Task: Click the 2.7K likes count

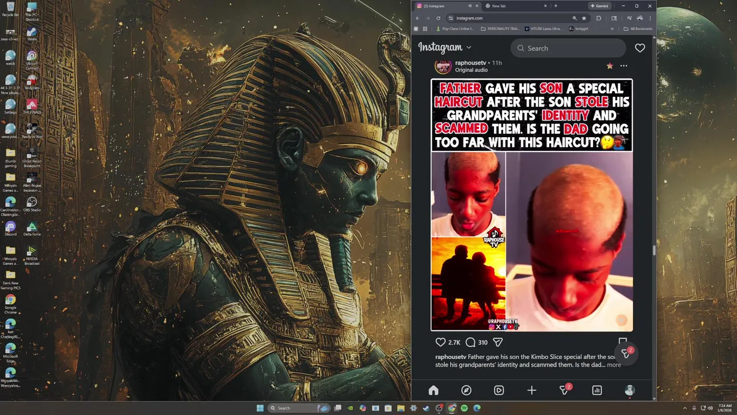Action: 454,342
